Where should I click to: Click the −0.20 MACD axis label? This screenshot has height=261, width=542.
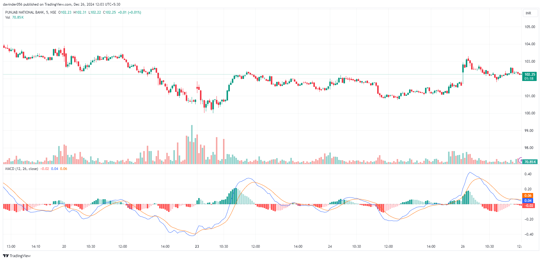[x=529, y=219]
